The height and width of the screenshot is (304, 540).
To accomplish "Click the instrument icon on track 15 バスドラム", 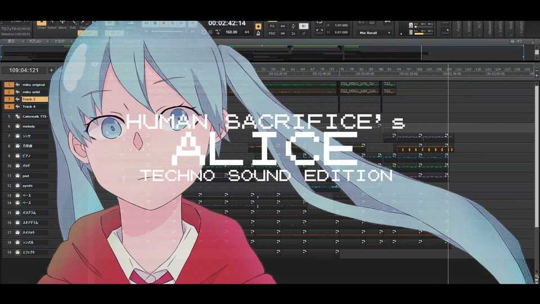I will tap(17, 213).
